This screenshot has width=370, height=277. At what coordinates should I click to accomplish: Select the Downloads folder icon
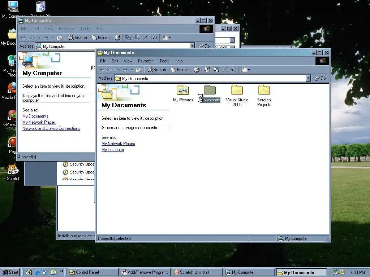[x=210, y=90]
